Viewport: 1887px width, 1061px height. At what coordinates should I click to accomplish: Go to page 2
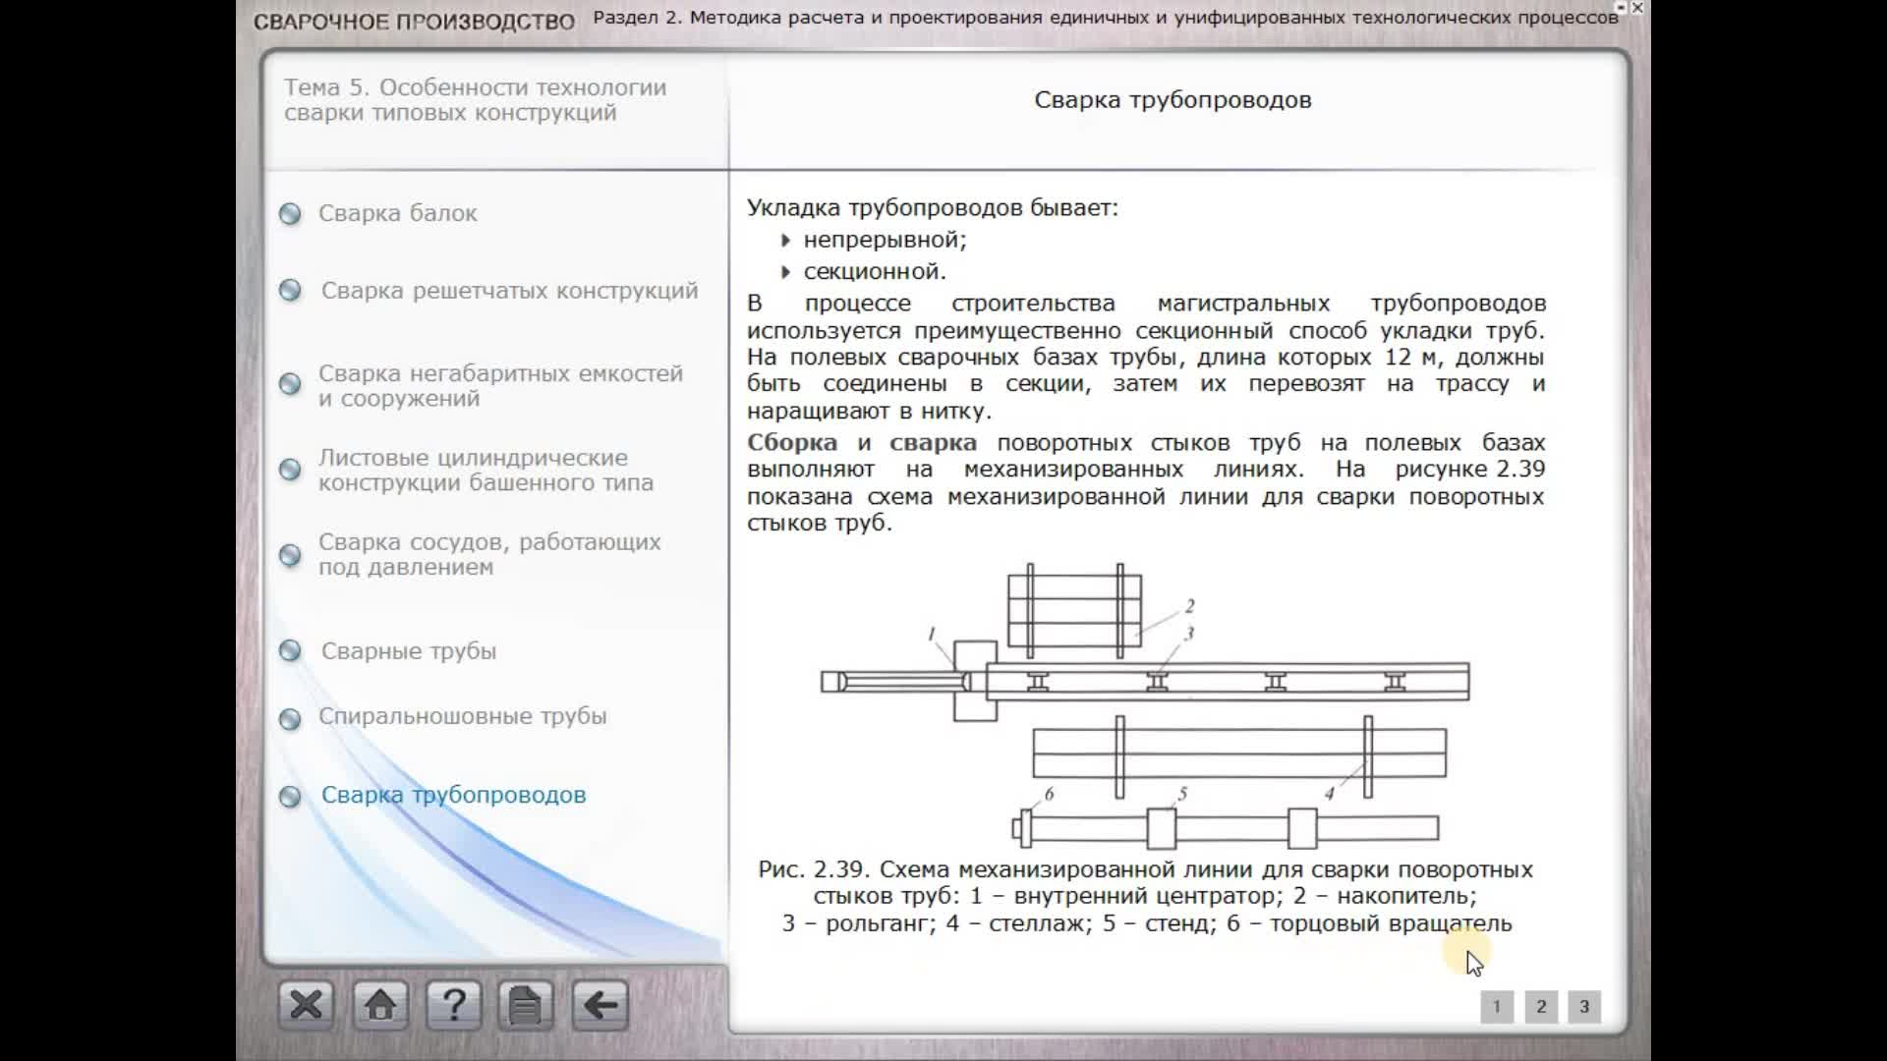point(1541,1006)
